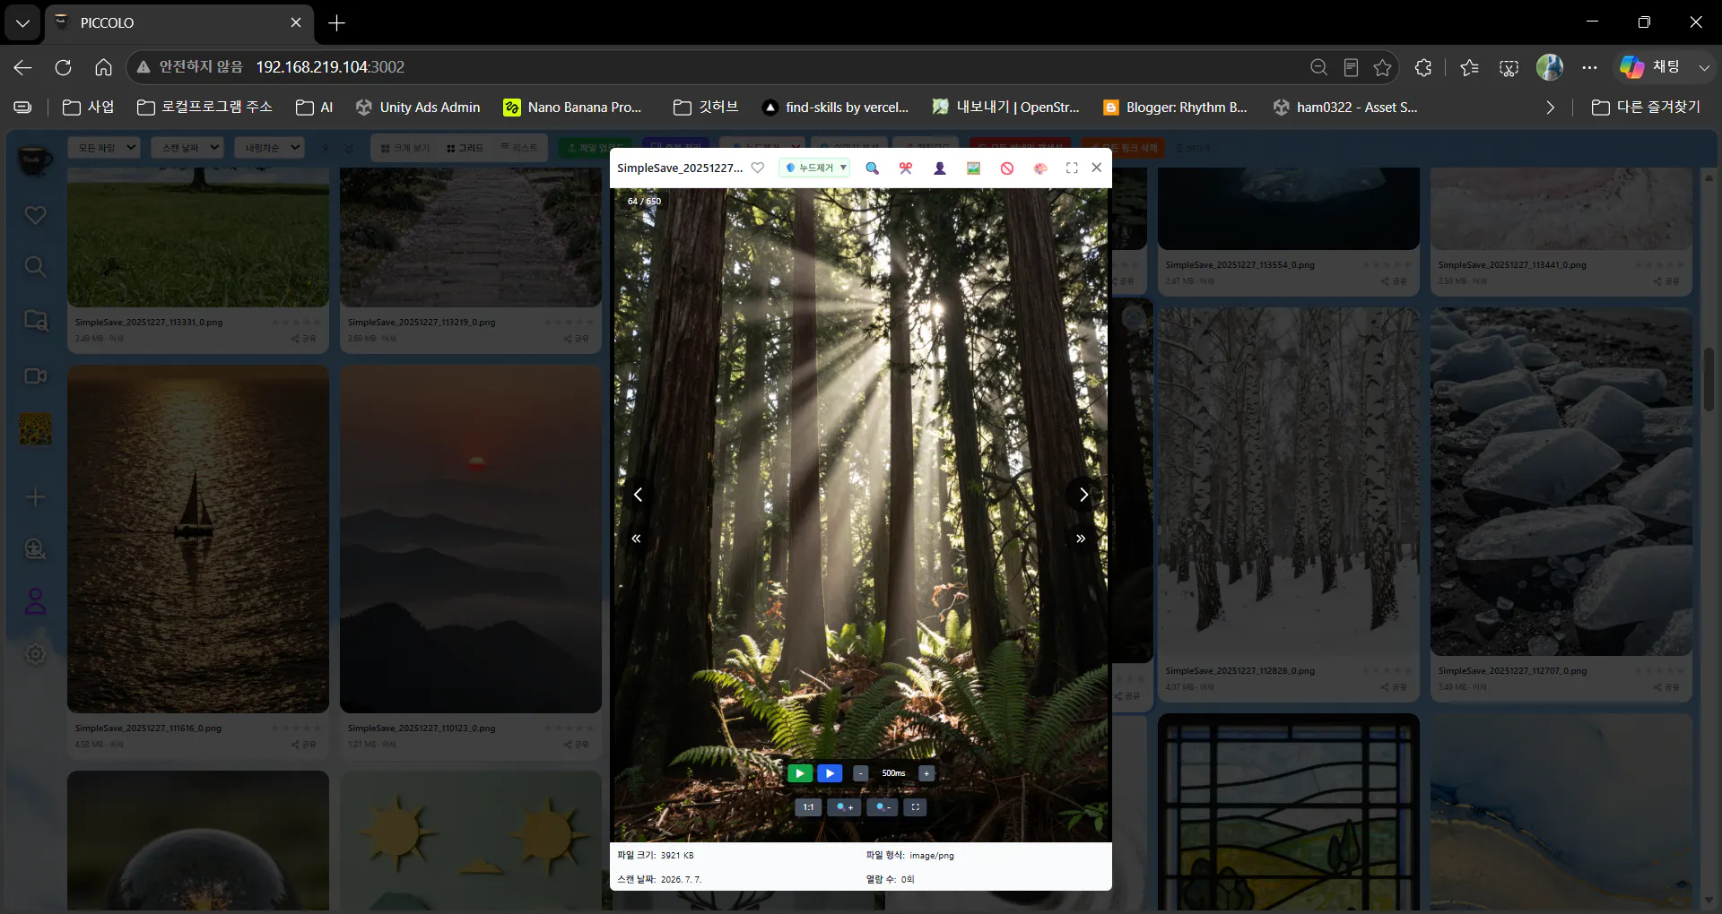Toggle fullscreen from the viewer header
The image size is (1722, 914).
[1072, 168]
